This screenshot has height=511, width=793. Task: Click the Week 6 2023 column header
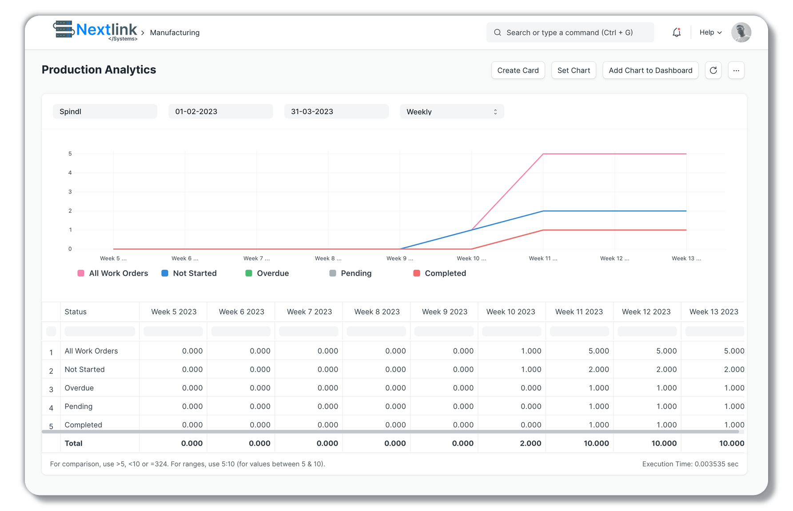click(241, 312)
